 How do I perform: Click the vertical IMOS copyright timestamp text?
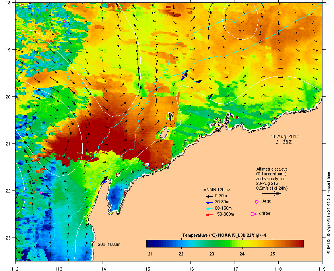pos(328,212)
